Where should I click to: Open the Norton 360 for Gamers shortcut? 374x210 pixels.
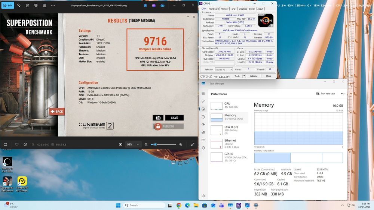[x=22, y=184]
